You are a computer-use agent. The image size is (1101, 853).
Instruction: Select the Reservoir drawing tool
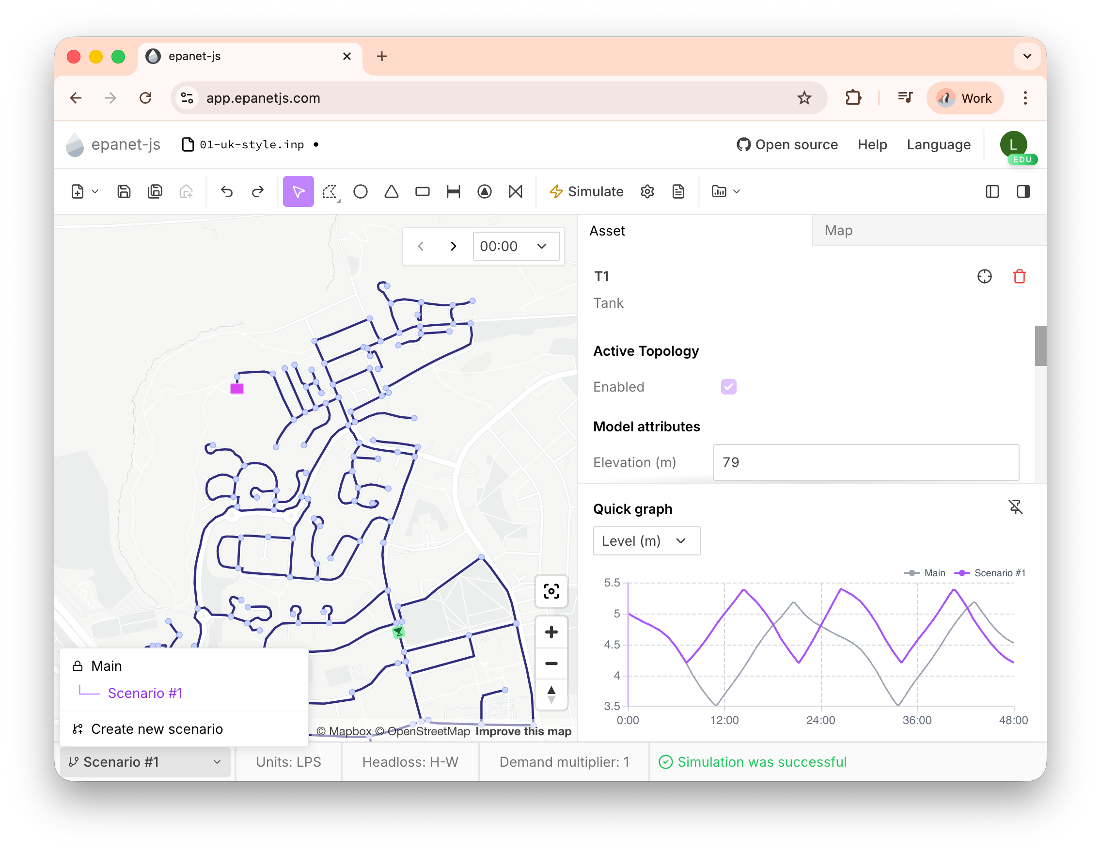point(391,191)
